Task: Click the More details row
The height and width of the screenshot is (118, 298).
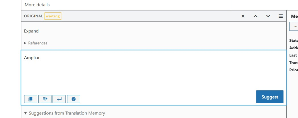Action: point(37,5)
